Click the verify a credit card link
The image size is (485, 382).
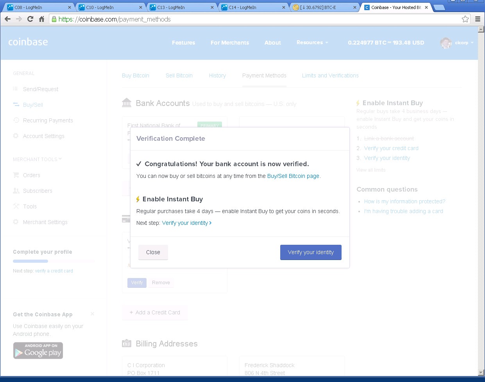54,271
